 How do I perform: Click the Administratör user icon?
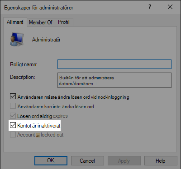[x=17, y=39]
